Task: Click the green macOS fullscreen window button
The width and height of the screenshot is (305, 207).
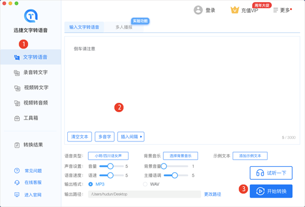Action: click(x=17, y=3)
